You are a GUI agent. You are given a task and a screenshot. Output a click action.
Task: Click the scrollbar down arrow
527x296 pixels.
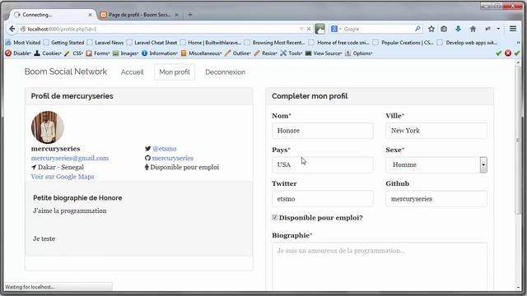518,288
